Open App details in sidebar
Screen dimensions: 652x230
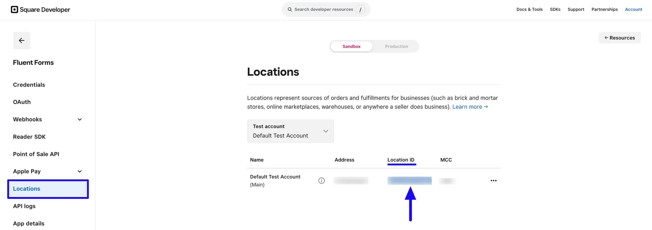[29, 223]
